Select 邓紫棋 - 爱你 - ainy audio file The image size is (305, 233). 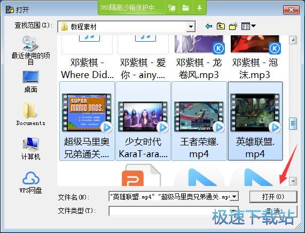point(143,57)
